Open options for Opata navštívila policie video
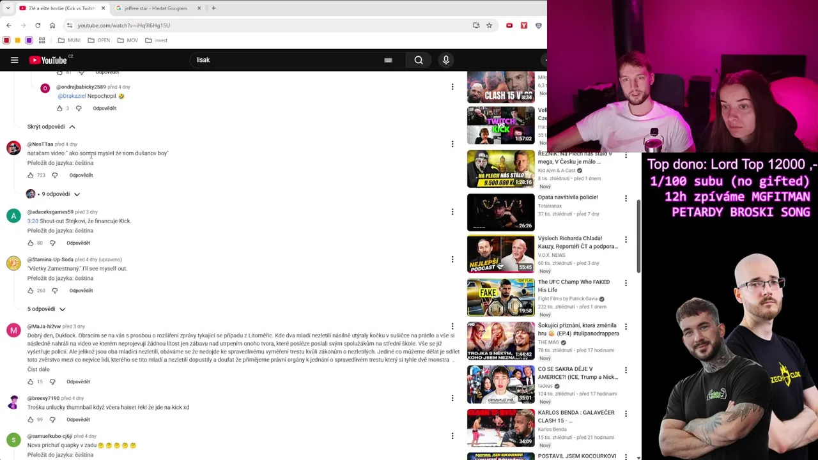The width and height of the screenshot is (818, 460). pos(626,199)
